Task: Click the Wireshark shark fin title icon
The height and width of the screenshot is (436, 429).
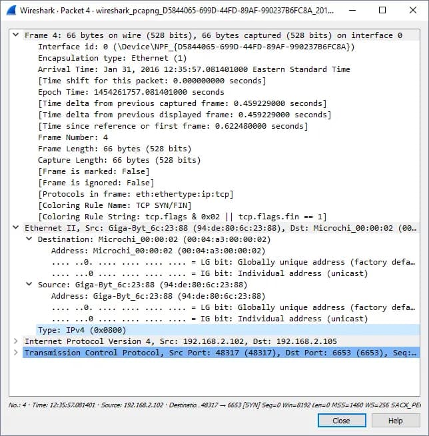Action: tap(11, 10)
